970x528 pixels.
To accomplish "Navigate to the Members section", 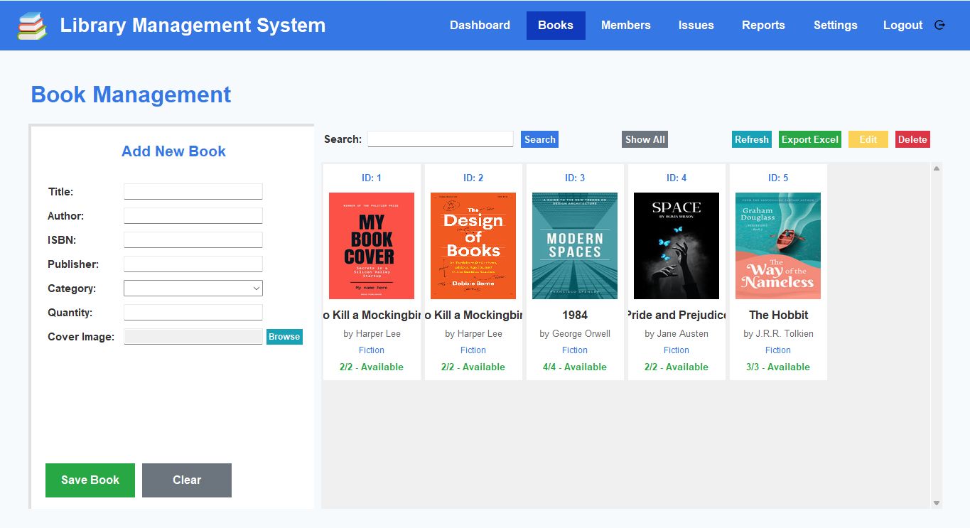I will tap(625, 25).
